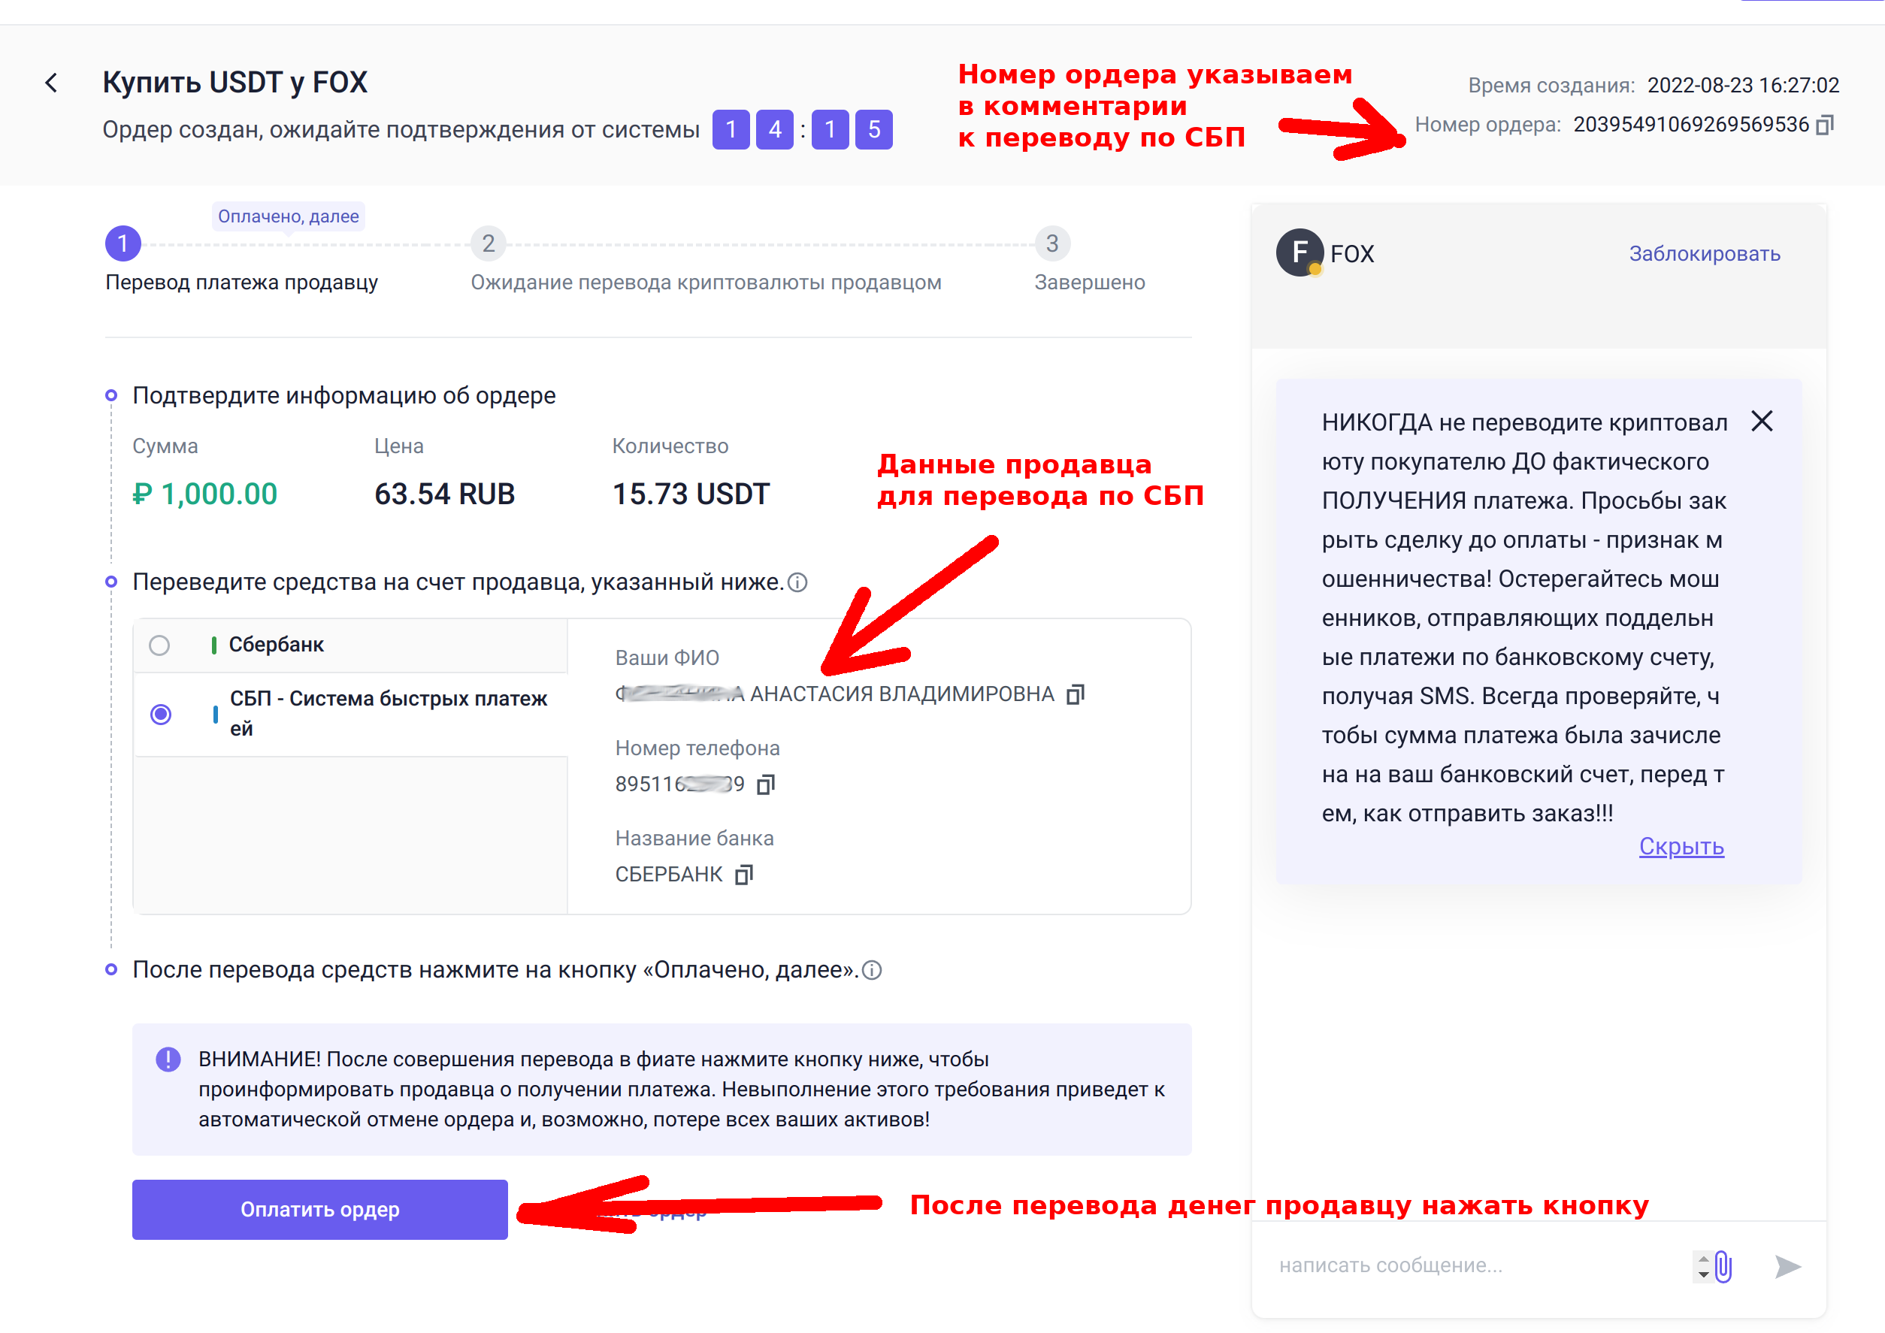Copy the seller's full name
This screenshot has width=1885, height=1333.
pyautogui.click(x=1075, y=694)
